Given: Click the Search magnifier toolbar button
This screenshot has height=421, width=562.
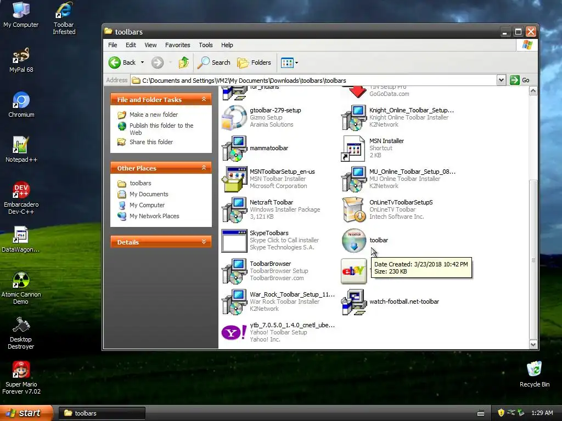Looking at the screenshot, I should 214,62.
